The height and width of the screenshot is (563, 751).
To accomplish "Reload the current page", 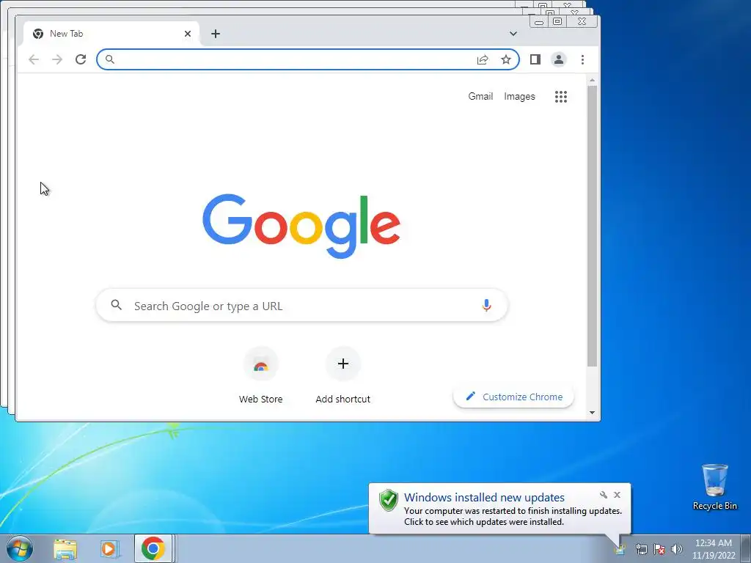I will click(81, 59).
